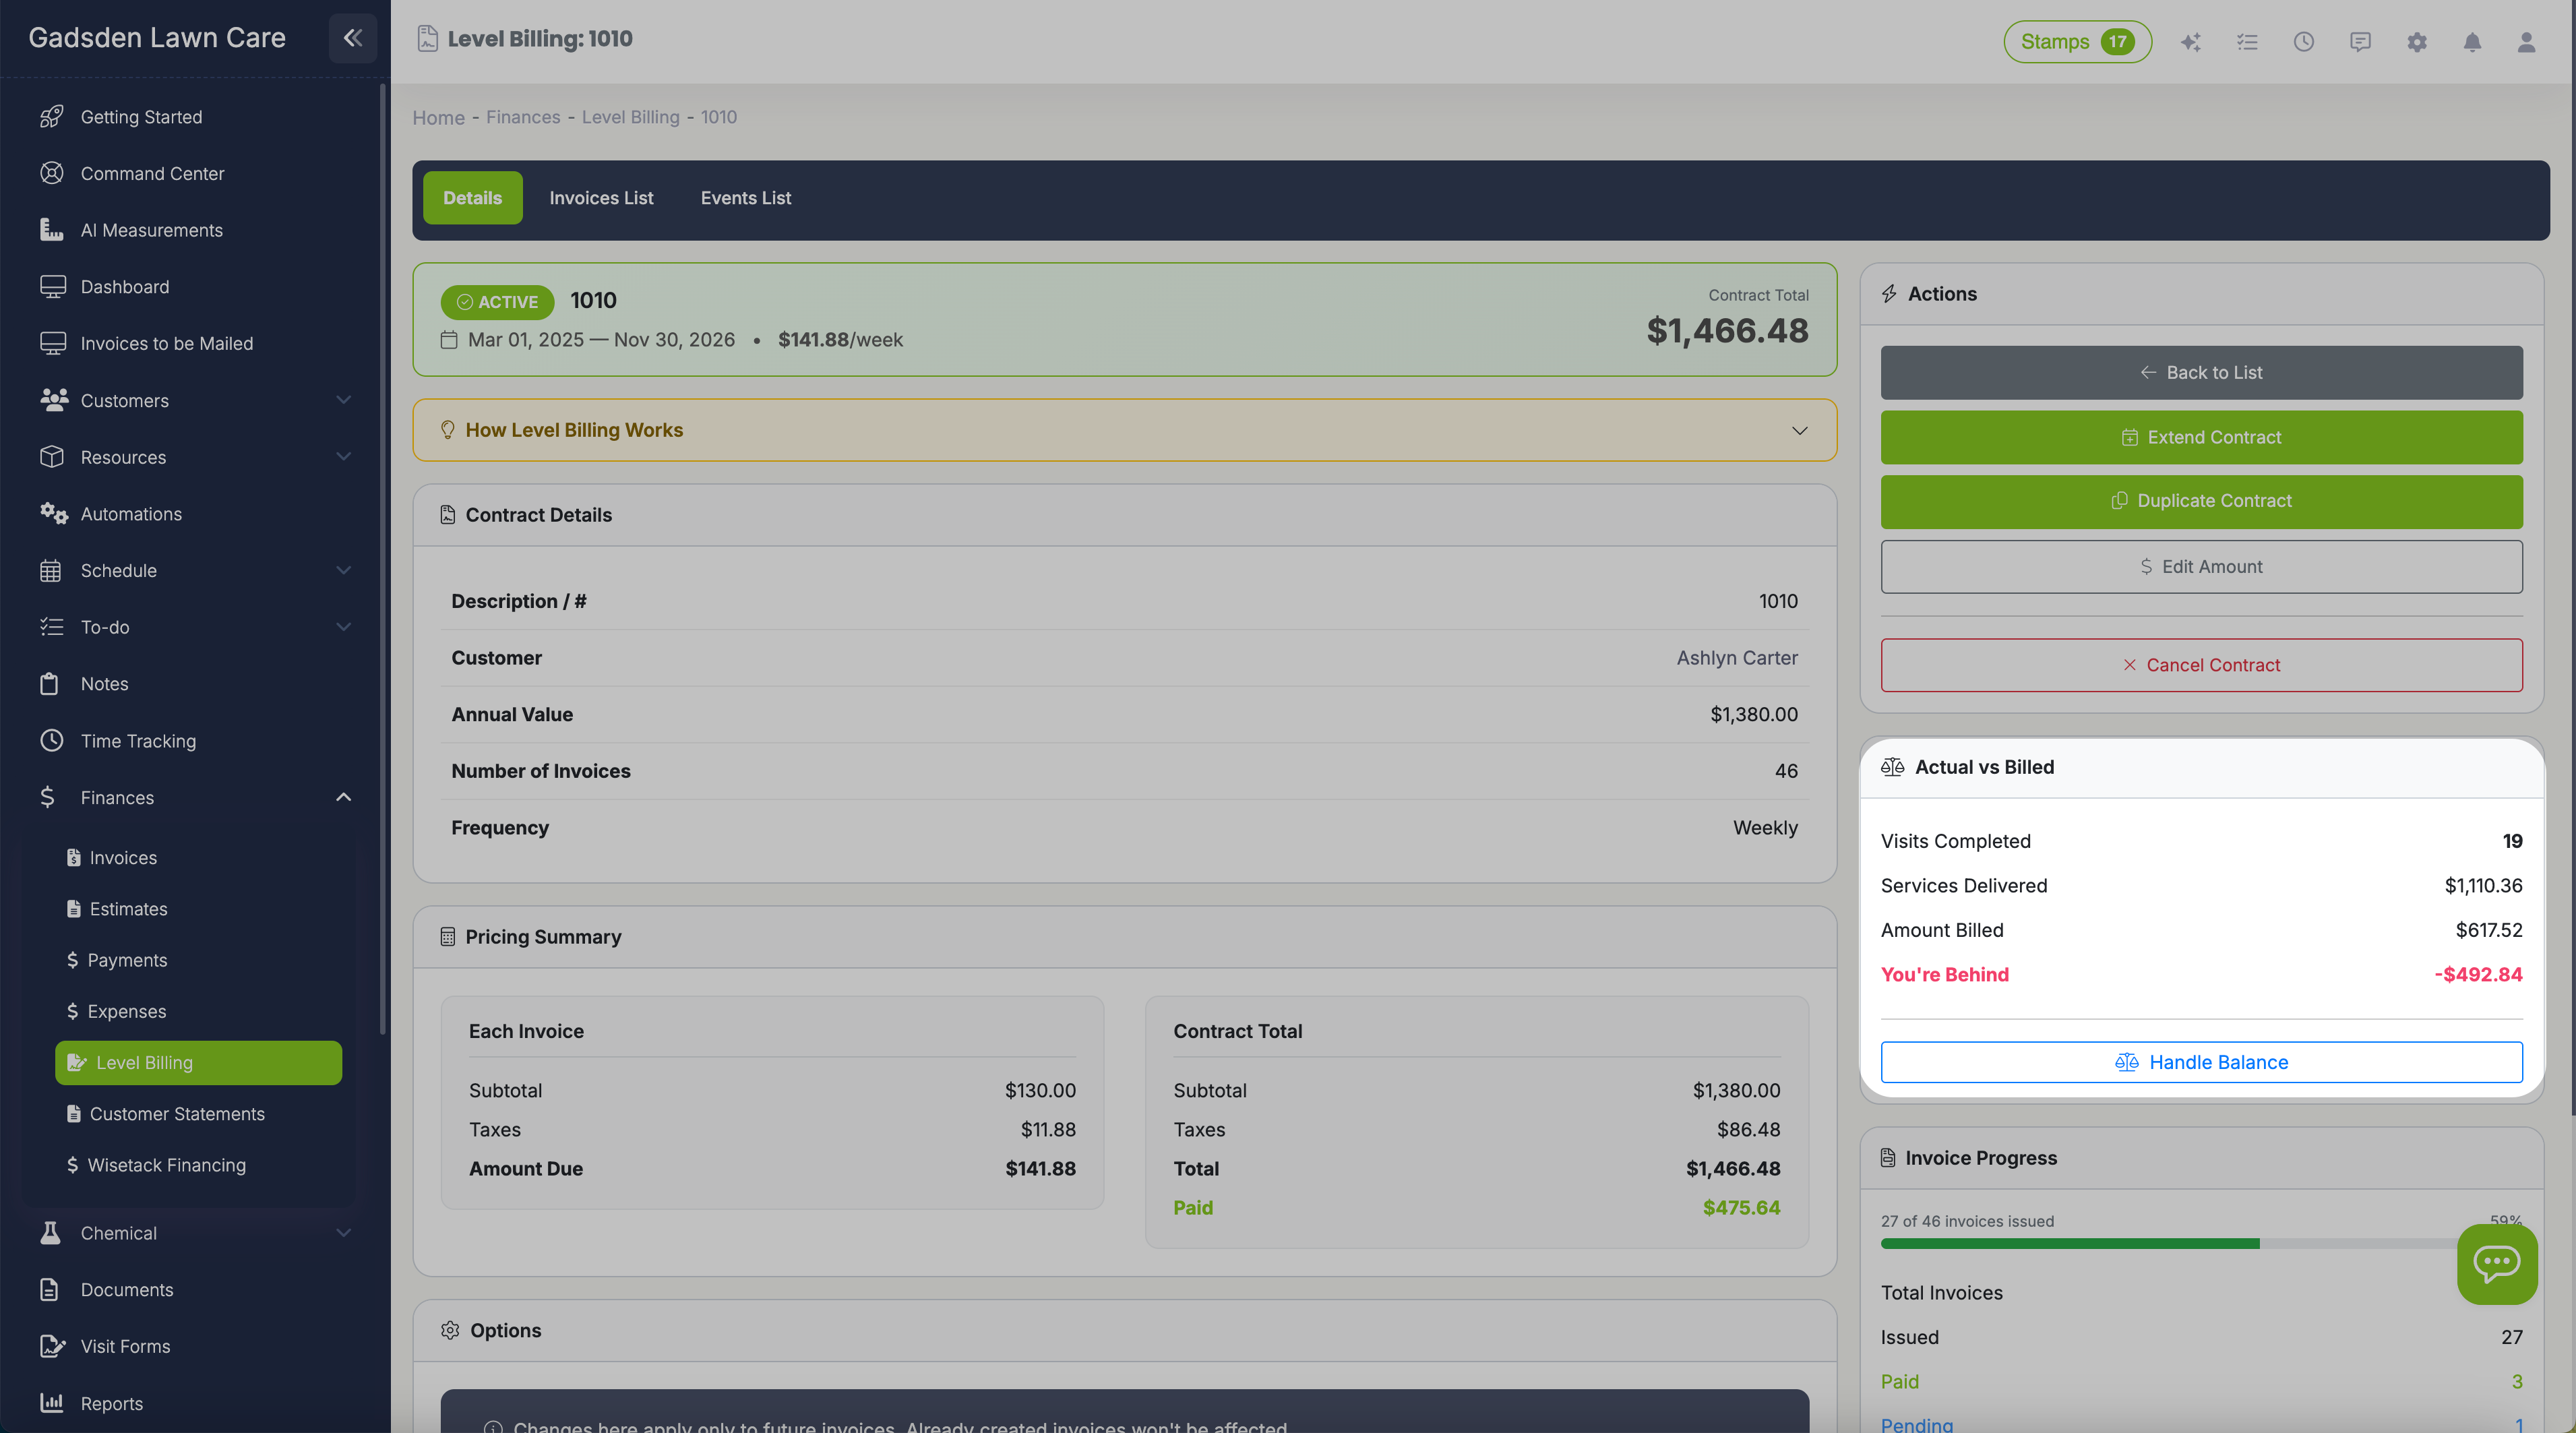Viewport: 2576px width, 1433px height.
Task: Click the user profile icon
Action: pyautogui.click(x=2527, y=42)
